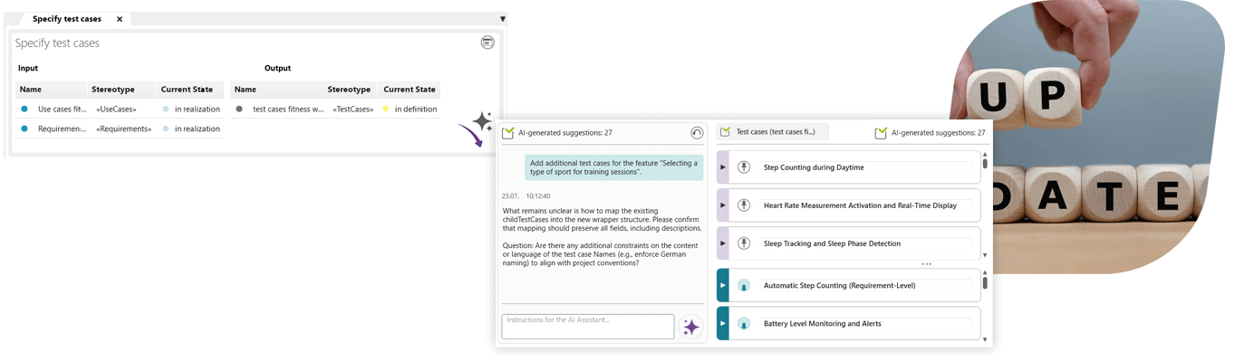Click the Output table 'Stereotype' column header

(x=350, y=90)
